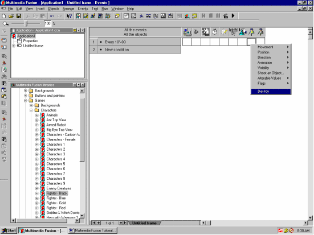
Task: Select Fighter - Gold in libraries
Action: 56,203
